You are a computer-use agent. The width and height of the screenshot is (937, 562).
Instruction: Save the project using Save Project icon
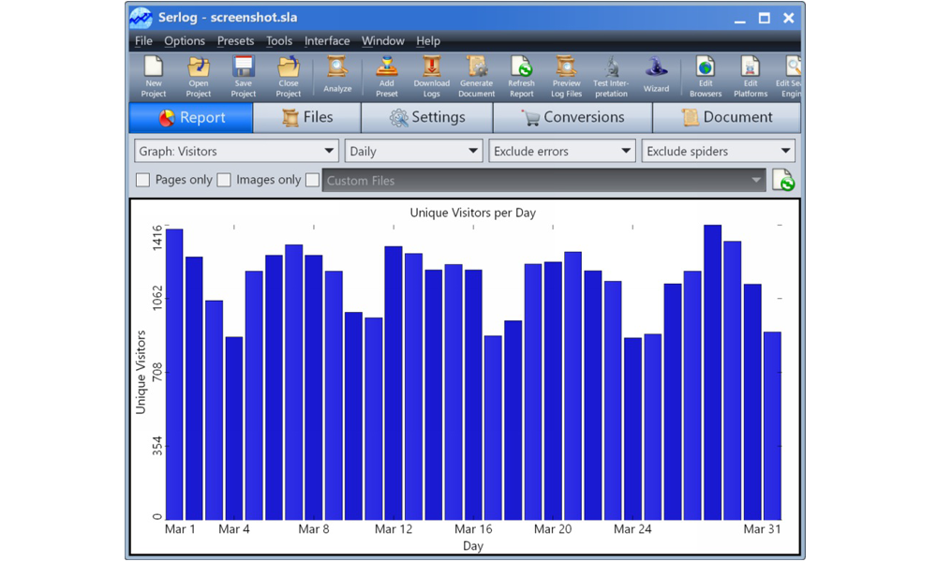244,76
